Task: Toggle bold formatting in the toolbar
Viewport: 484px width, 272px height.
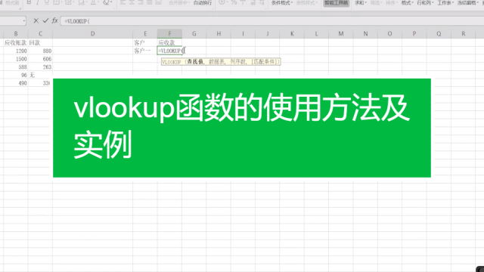Action: [29, 2]
